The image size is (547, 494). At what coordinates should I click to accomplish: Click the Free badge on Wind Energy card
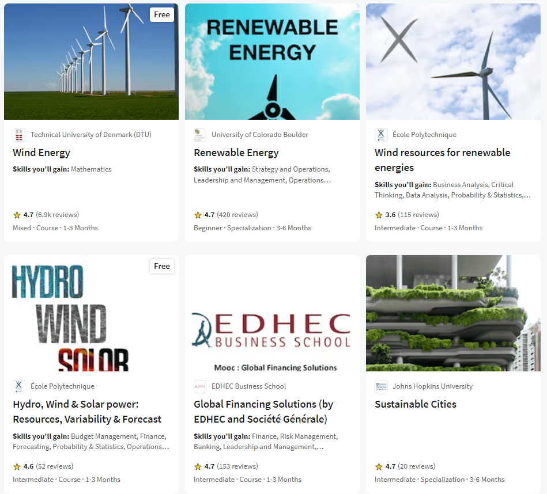[162, 14]
